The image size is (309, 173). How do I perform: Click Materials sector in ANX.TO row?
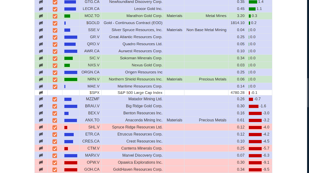(174, 120)
